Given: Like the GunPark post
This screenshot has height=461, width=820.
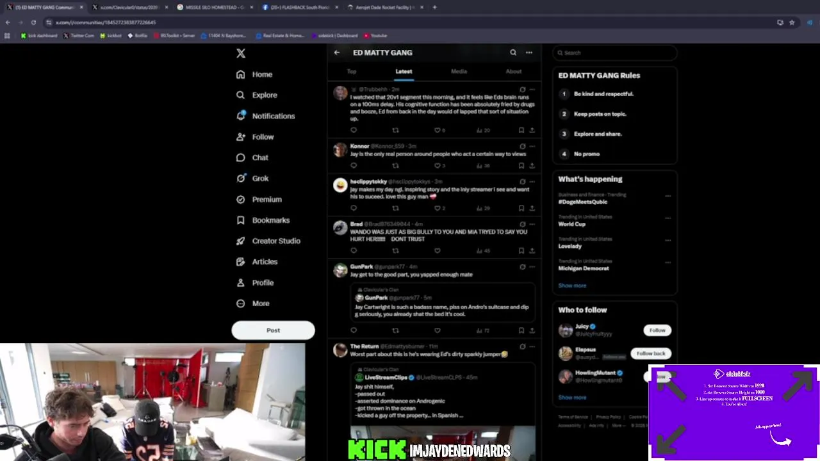Looking at the screenshot, I should 438,330.
